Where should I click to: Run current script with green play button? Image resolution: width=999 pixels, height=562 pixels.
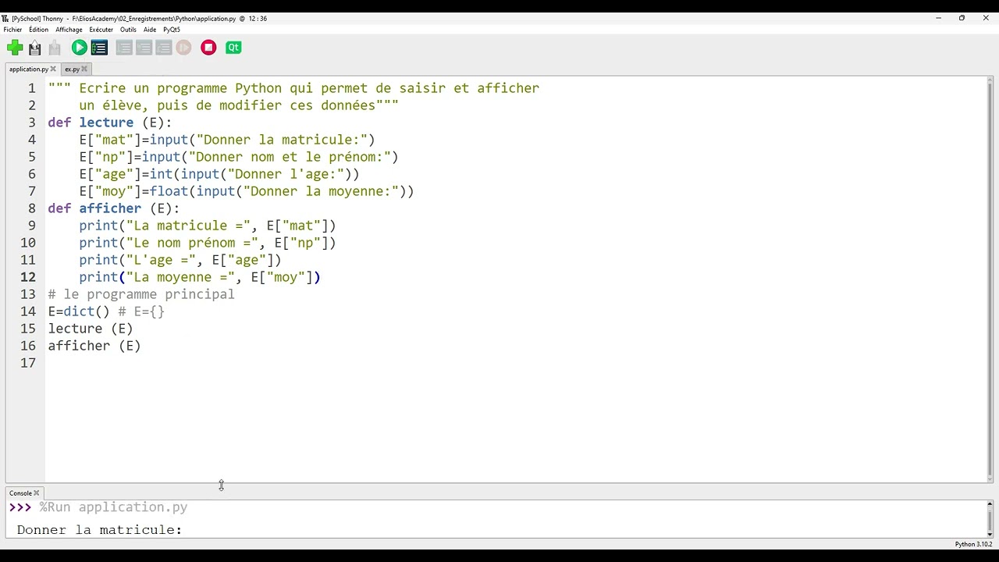pos(79,48)
